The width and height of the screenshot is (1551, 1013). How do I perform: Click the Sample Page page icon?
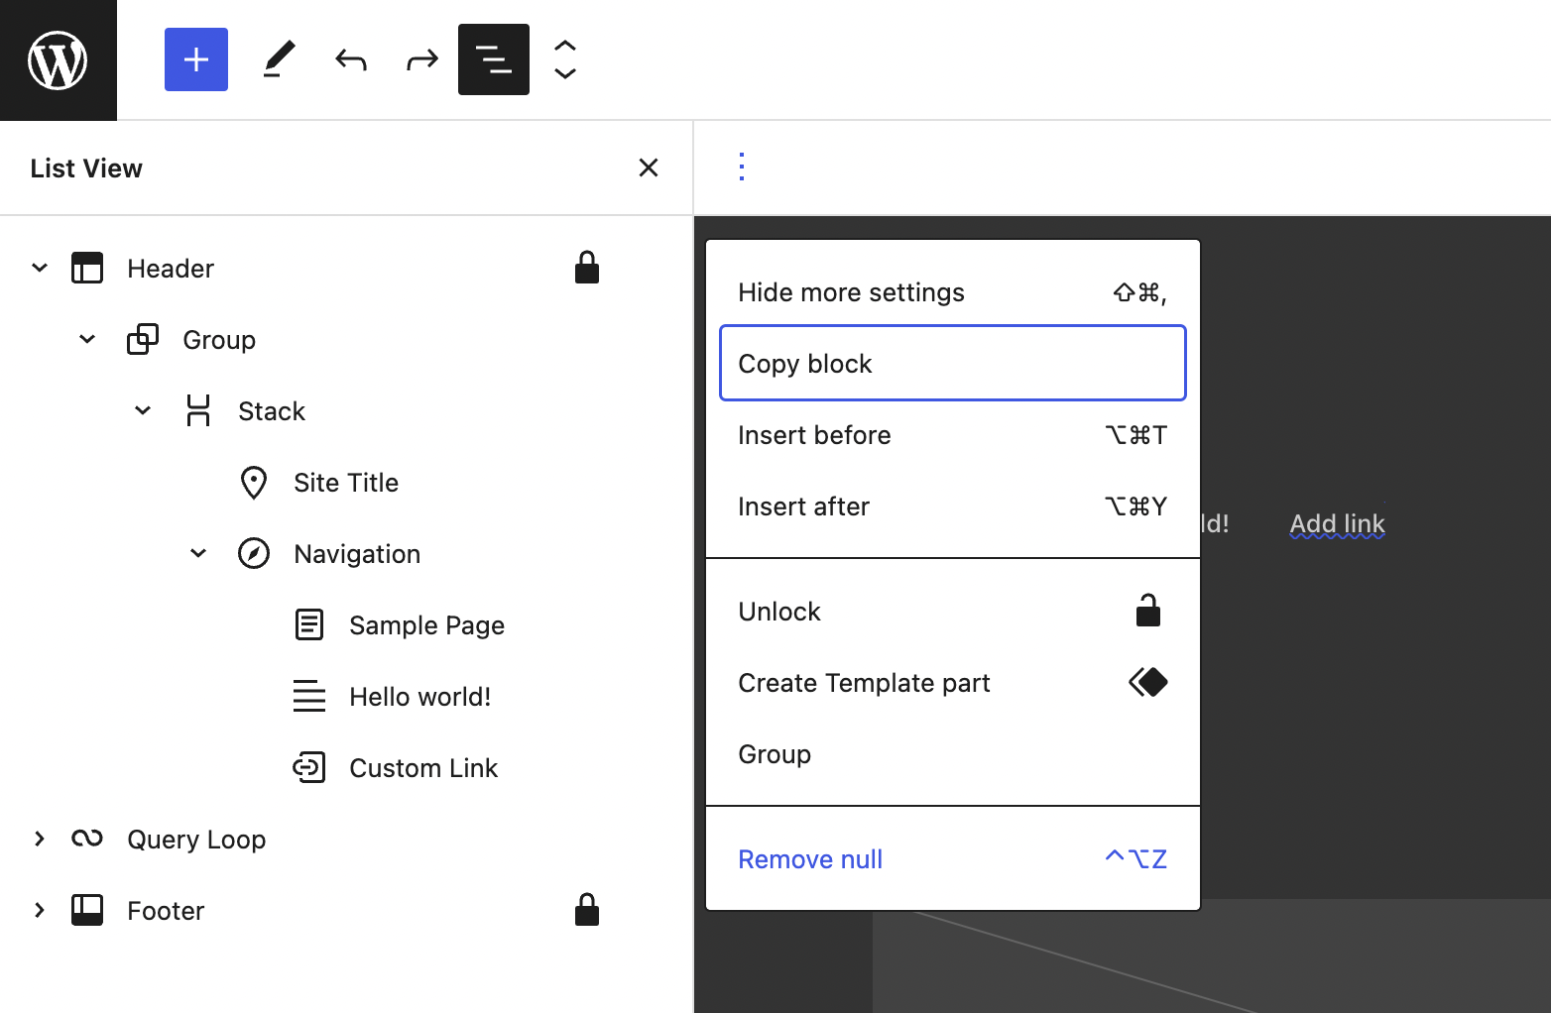309,624
